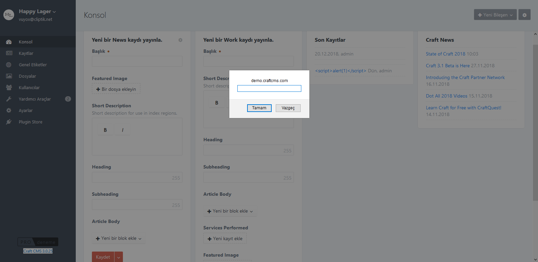Screen dimensions: 538x262
Task: Click the Dosyalar image icon
Action: point(9,76)
